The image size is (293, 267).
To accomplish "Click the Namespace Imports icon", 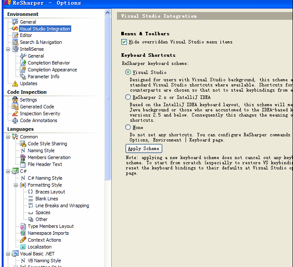I will [x=23, y=233].
